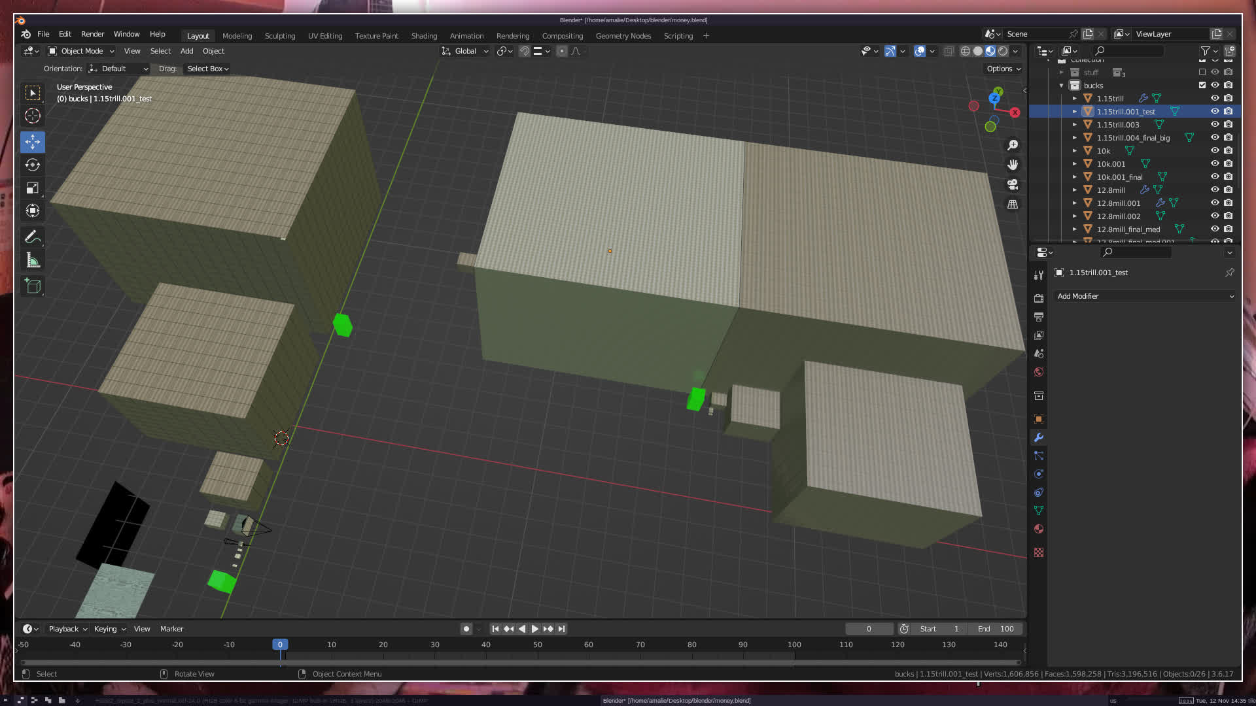Click the End frame field
Screen dimensions: 1256x706
996,629
